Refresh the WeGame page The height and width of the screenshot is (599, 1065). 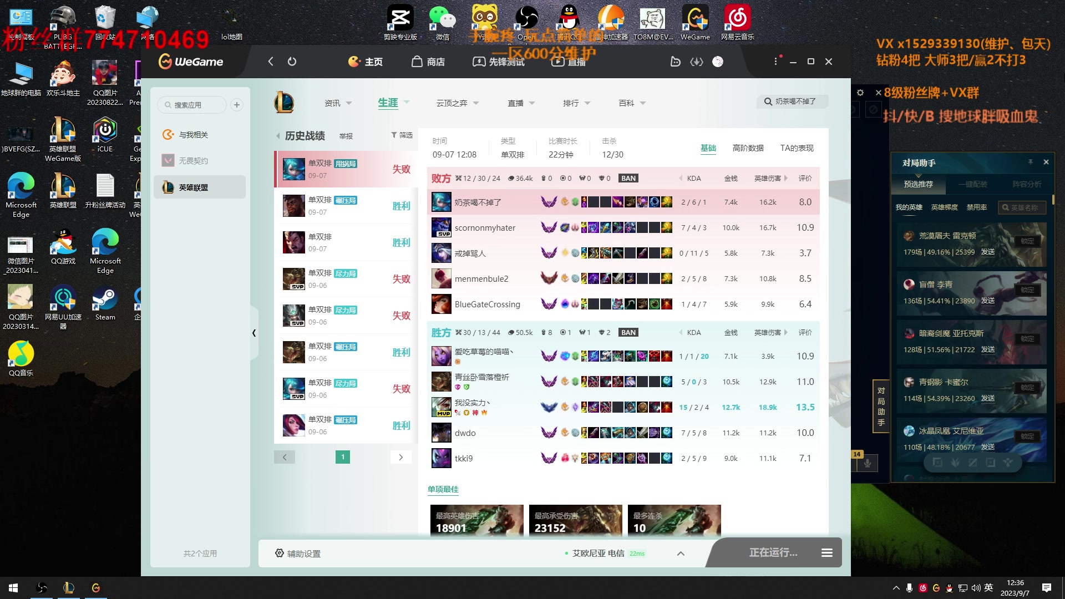click(292, 62)
